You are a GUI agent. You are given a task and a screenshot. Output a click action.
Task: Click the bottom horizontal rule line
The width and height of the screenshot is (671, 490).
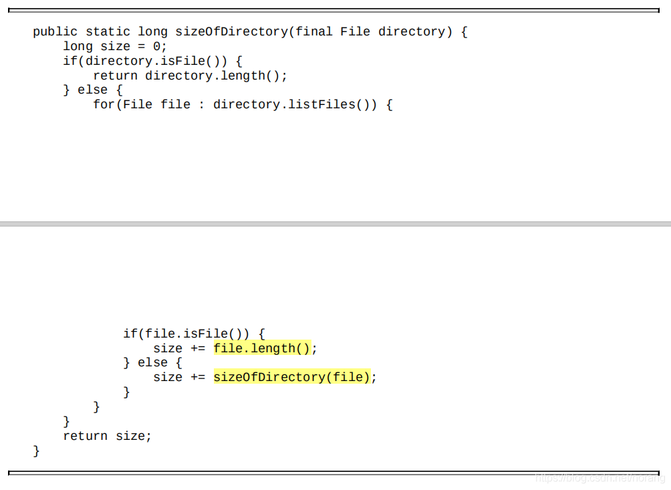pos(334,473)
